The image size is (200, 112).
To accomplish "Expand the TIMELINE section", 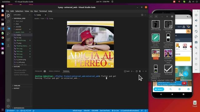I will pyautogui.click(x=17, y=86).
